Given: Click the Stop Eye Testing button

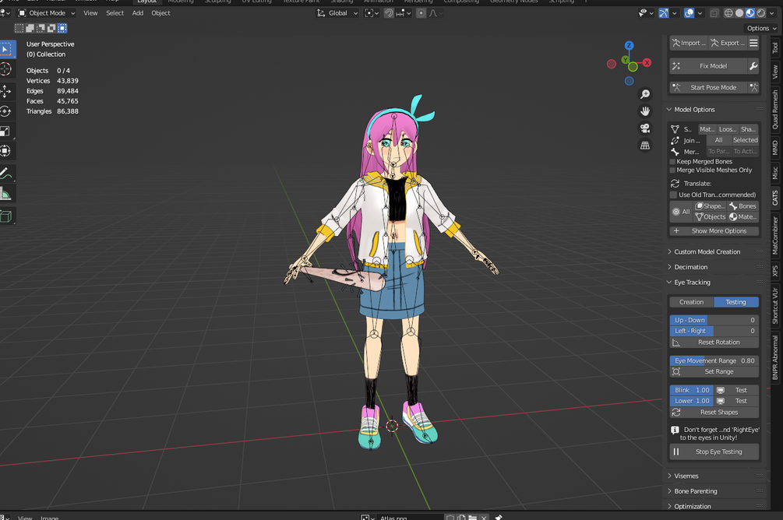Looking at the screenshot, I should coord(714,451).
